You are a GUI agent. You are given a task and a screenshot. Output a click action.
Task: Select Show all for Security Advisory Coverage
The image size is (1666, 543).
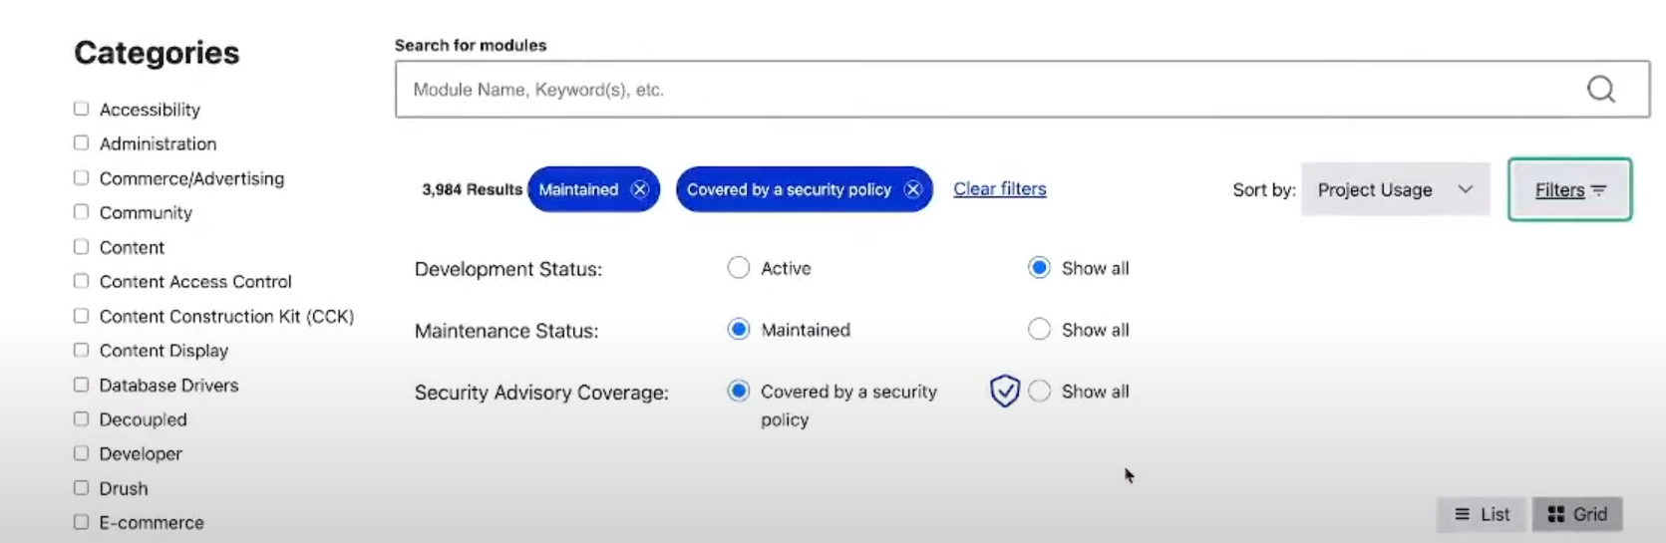1039,392
